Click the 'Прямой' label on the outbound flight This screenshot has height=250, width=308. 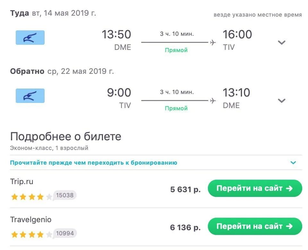coord(176,50)
